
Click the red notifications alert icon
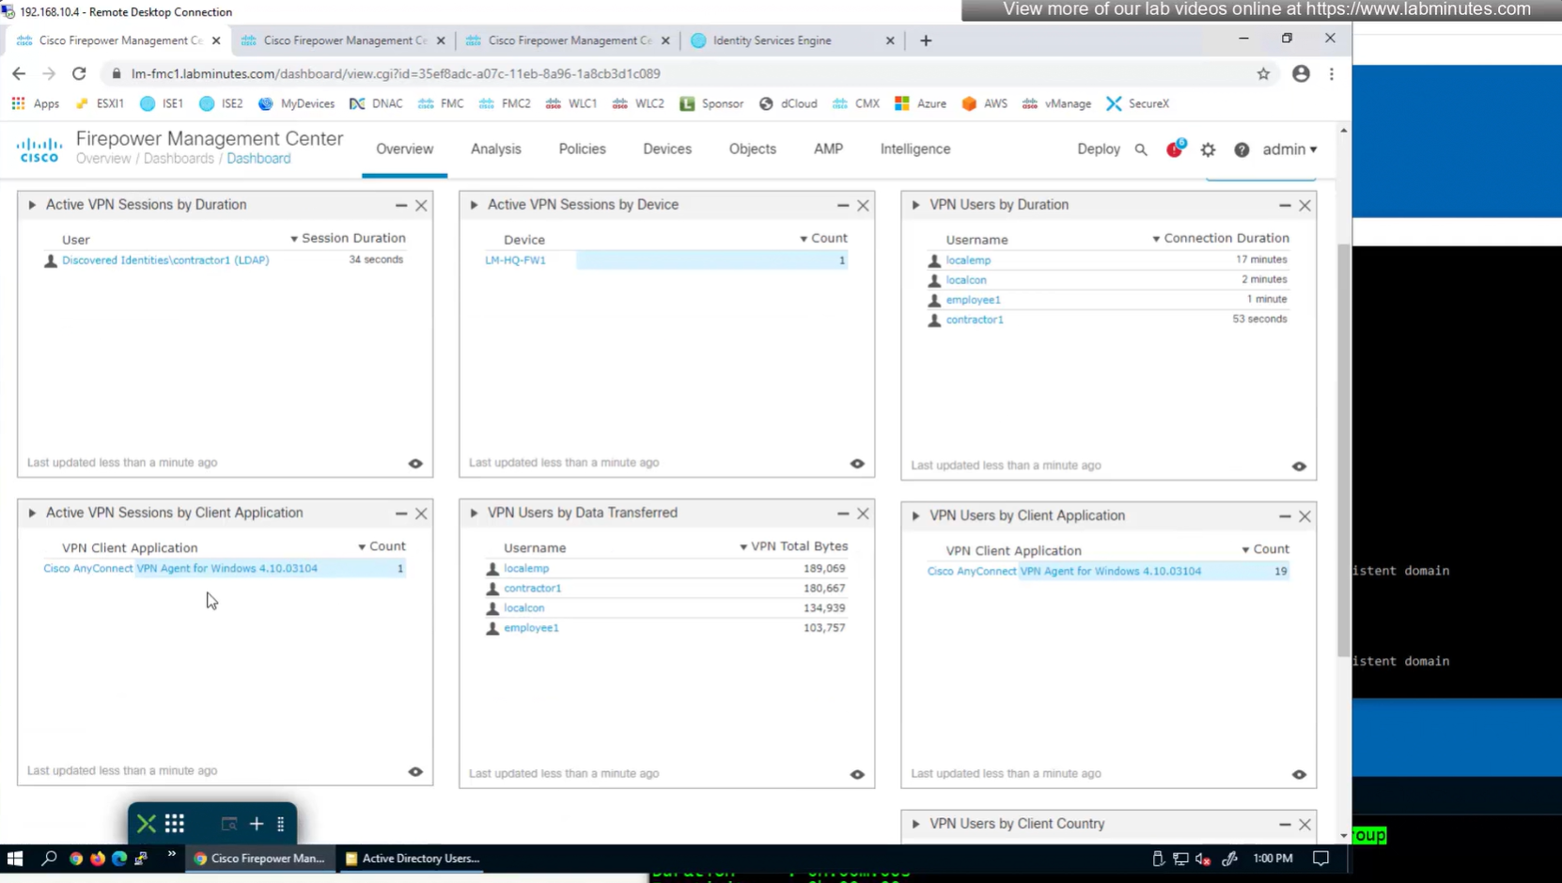[1174, 150]
